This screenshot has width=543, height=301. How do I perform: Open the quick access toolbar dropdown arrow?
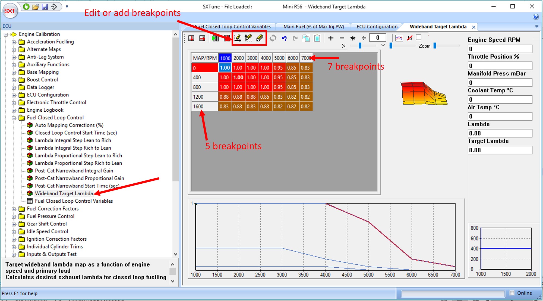(67, 6)
